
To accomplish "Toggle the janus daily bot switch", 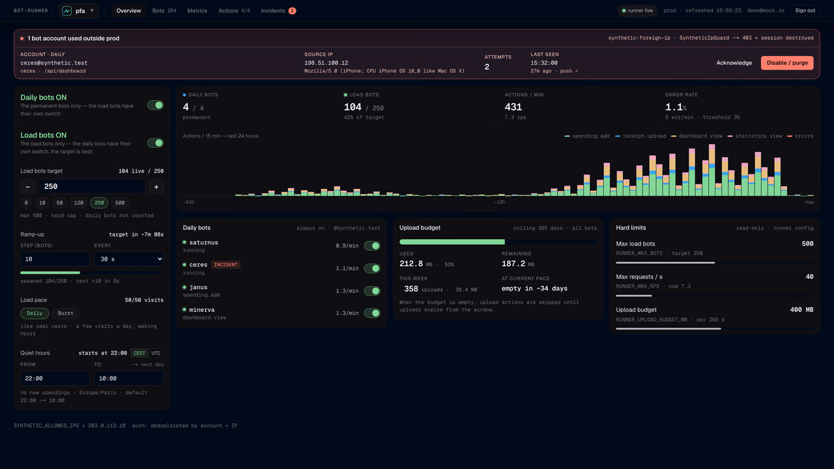I will click(x=372, y=291).
